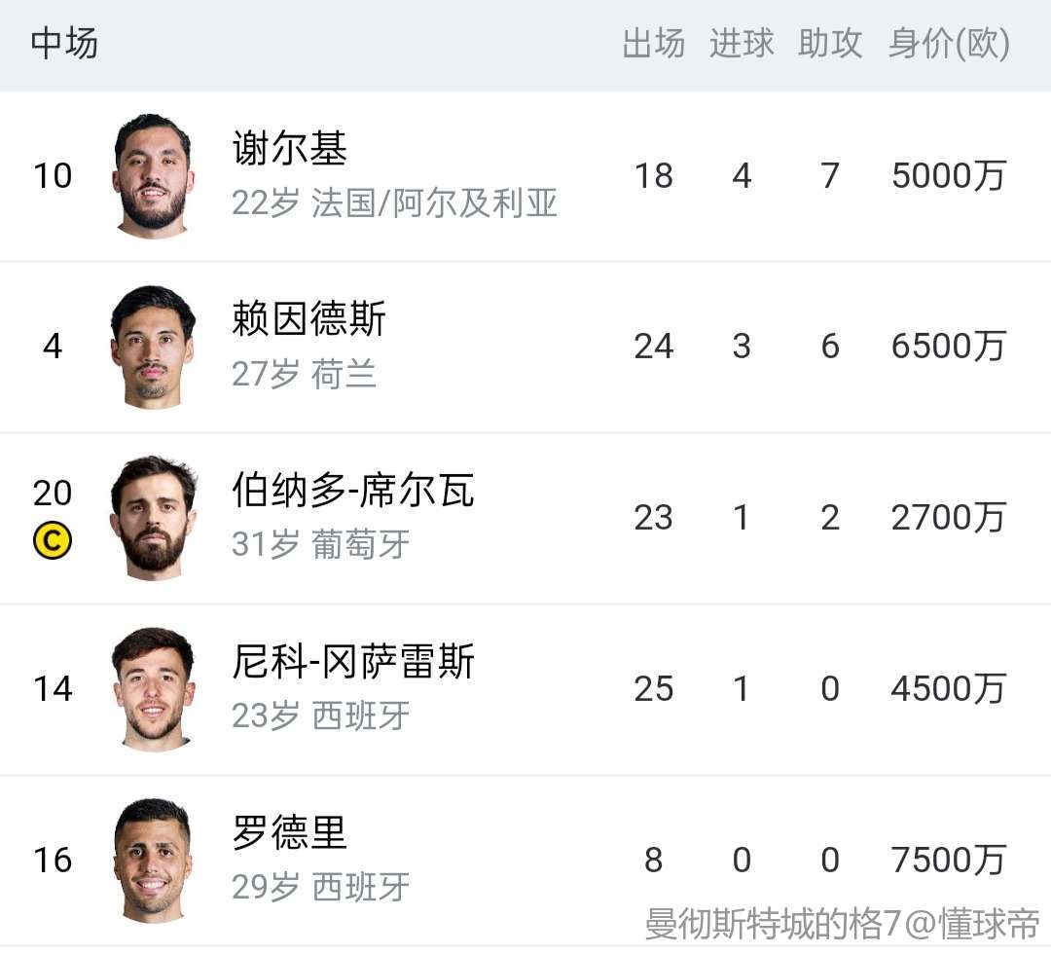This screenshot has width=1051, height=954.
Task: Open Cherki's player photo
Action: pyautogui.click(x=153, y=176)
